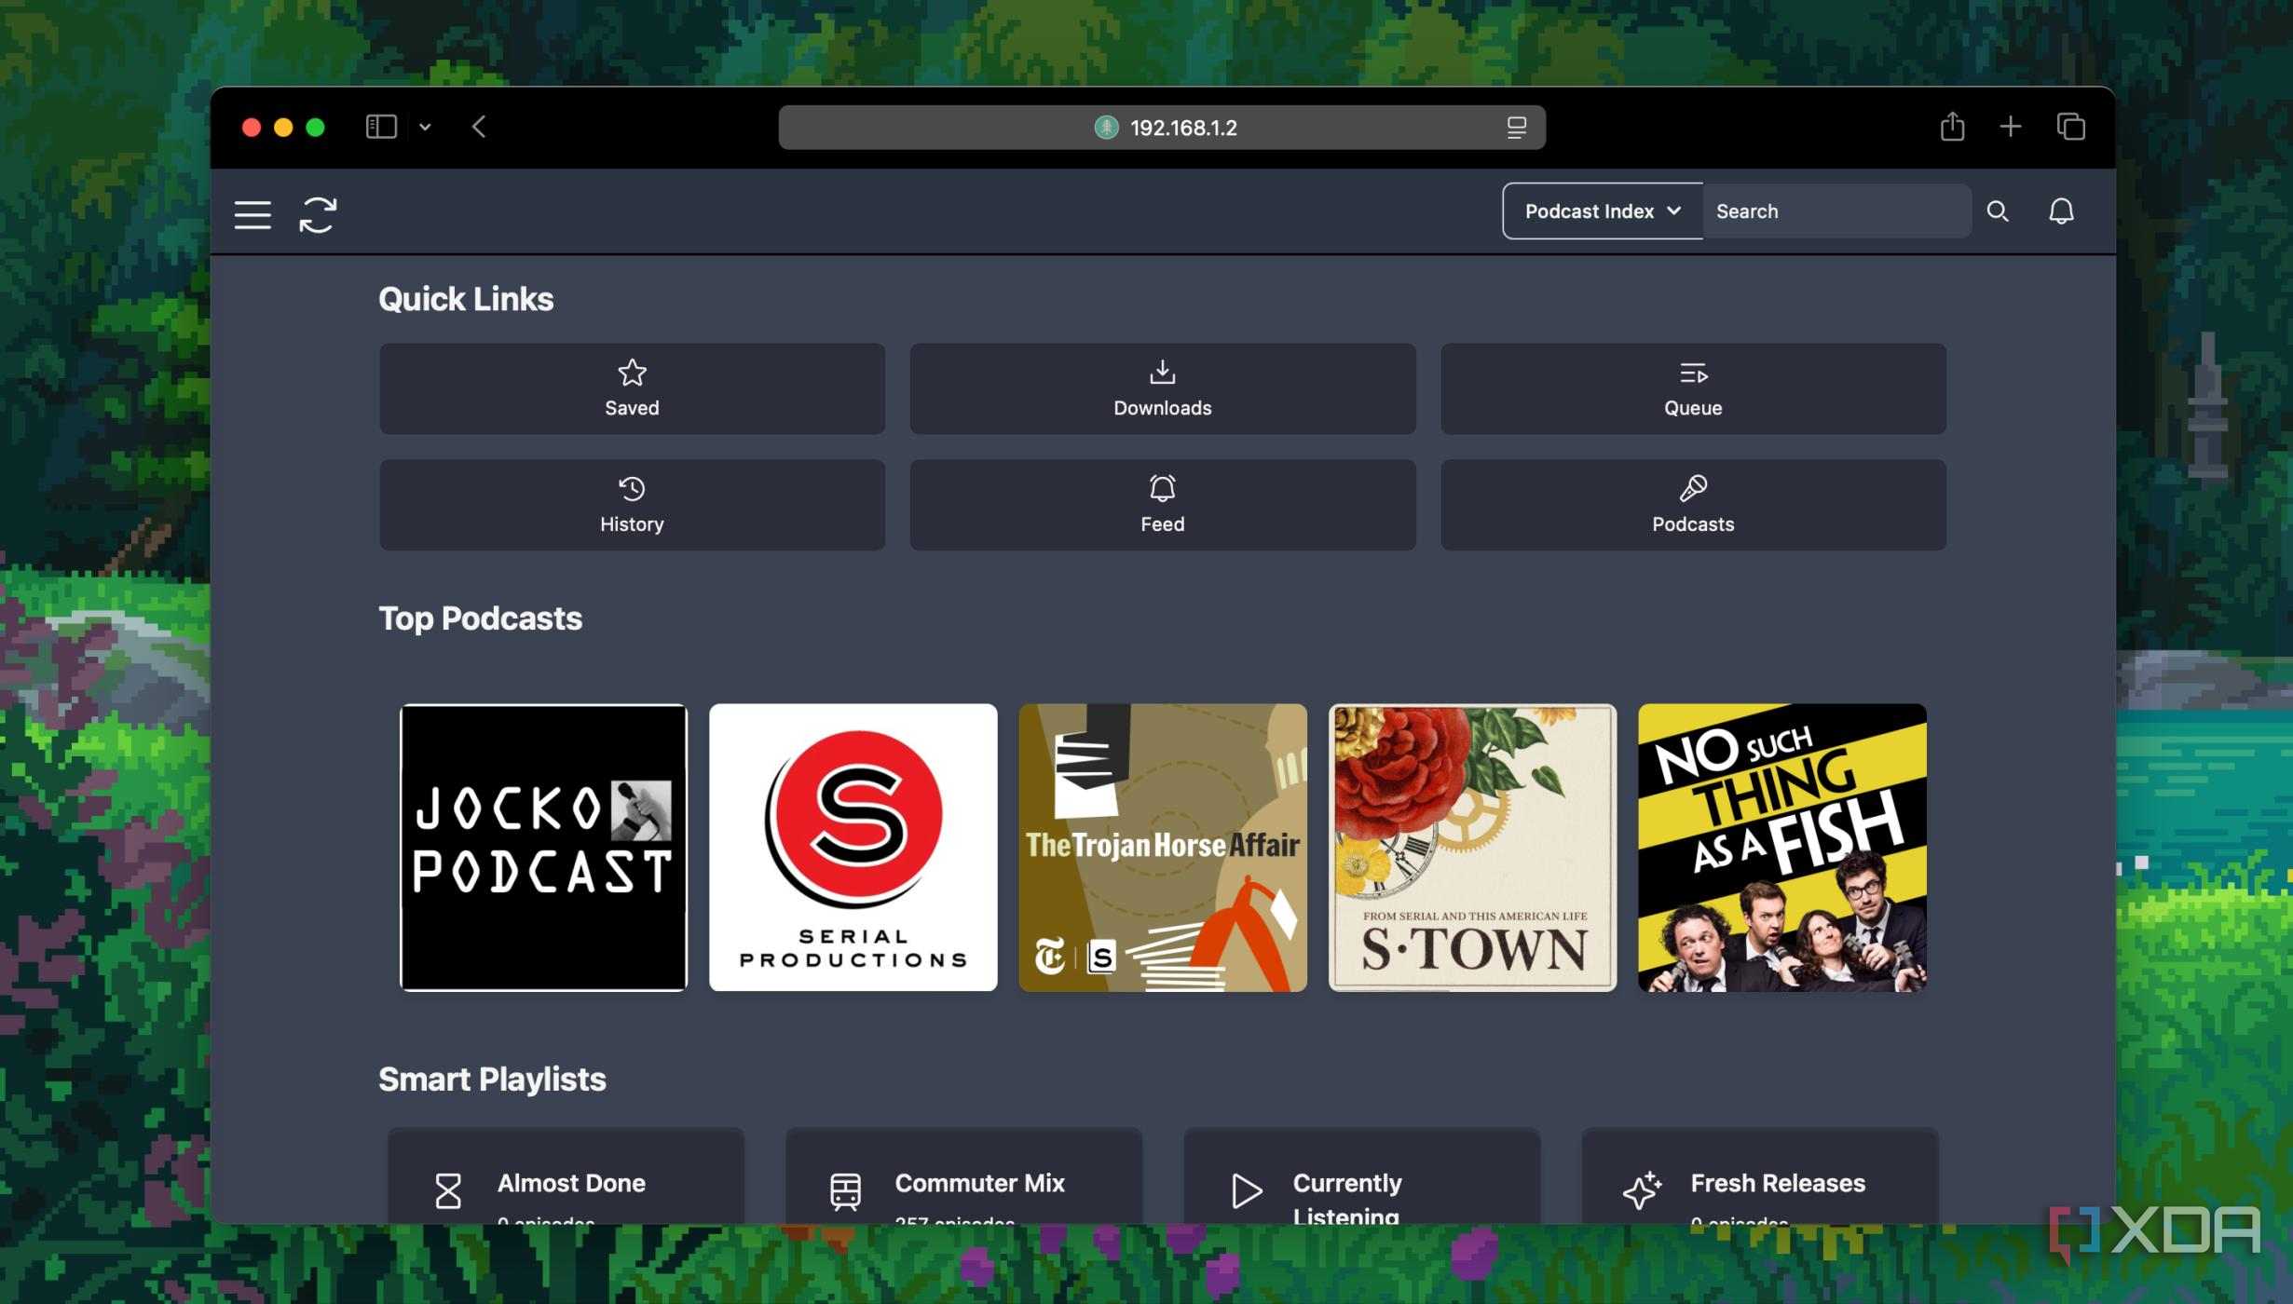Open the Downloads quick link

coord(1162,388)
